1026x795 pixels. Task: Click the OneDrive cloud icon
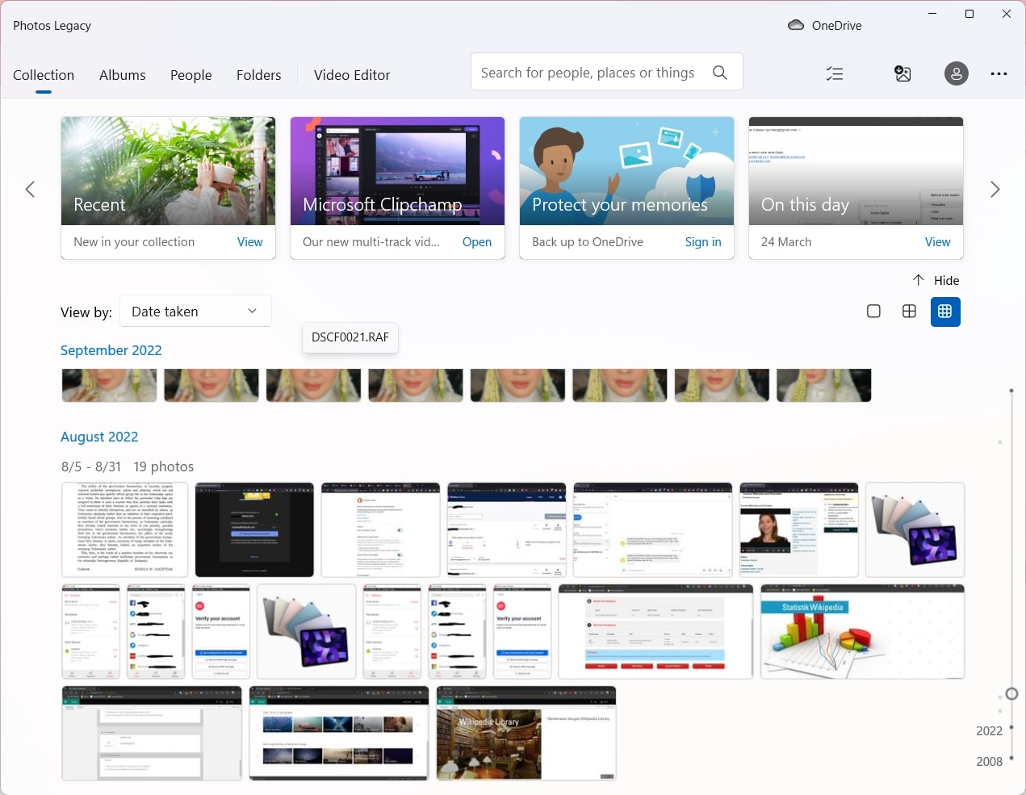click(x=796, y=25)
